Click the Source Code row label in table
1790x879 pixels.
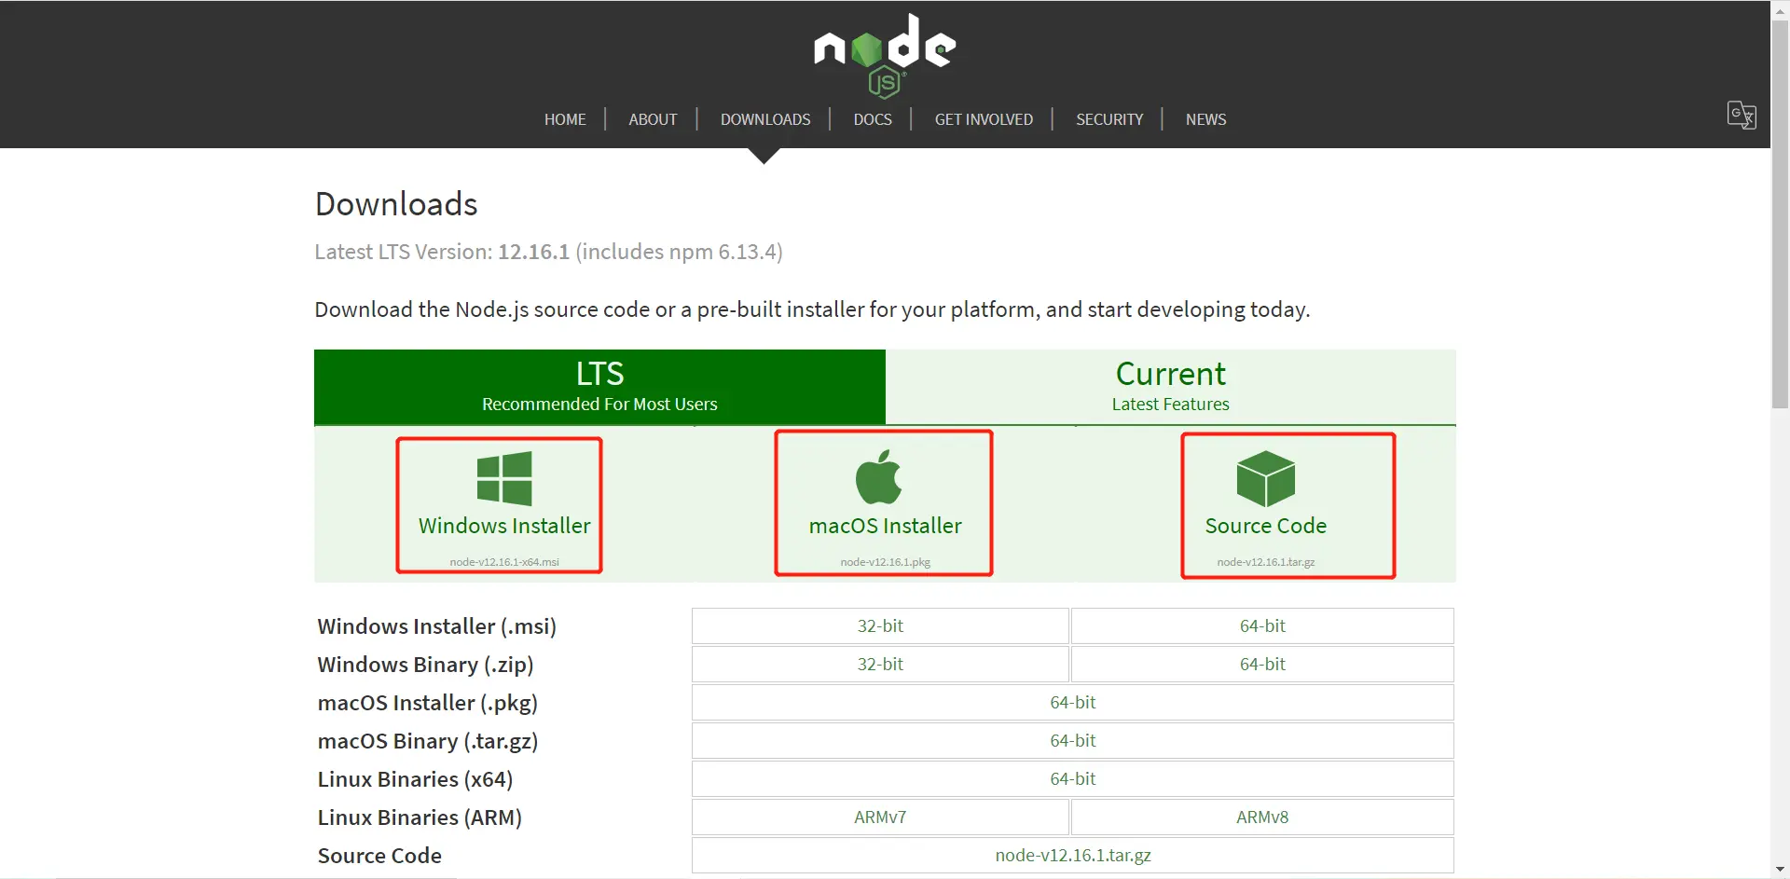pyautogui.click(x=379, y=856)
